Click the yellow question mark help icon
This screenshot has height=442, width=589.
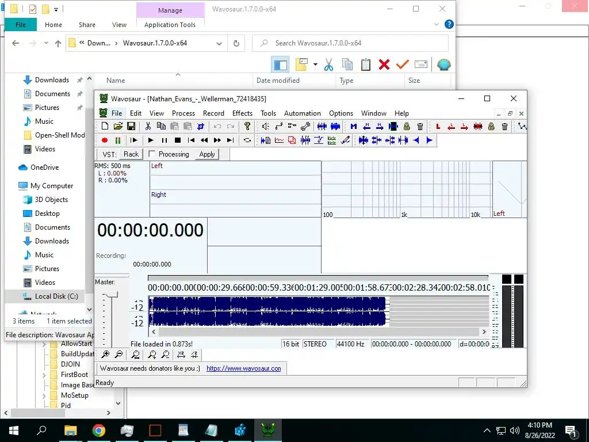(x=247, y=126)
